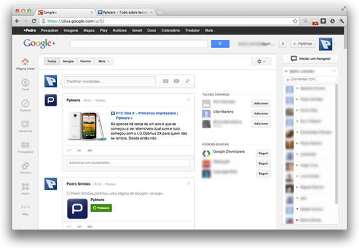
Task: Open the Explorar compass icon
Action: [25, 103]
